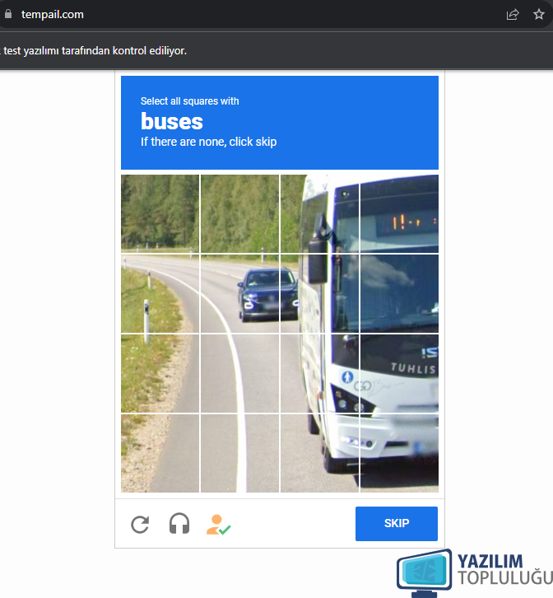This screenshot has width=553, height=598.
Task: Select the tile with the white roadside post
Action: click(x=160, y=293)
